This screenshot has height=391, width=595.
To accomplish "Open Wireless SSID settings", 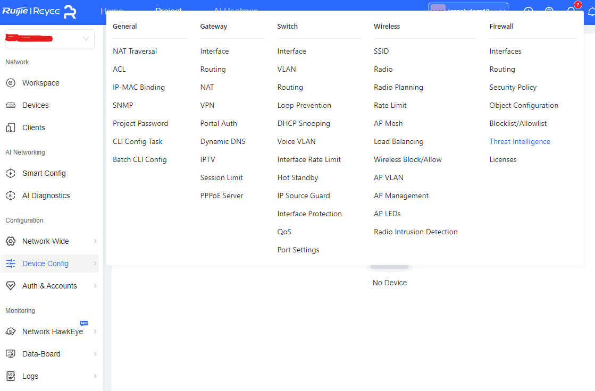I will pos(381,51).
